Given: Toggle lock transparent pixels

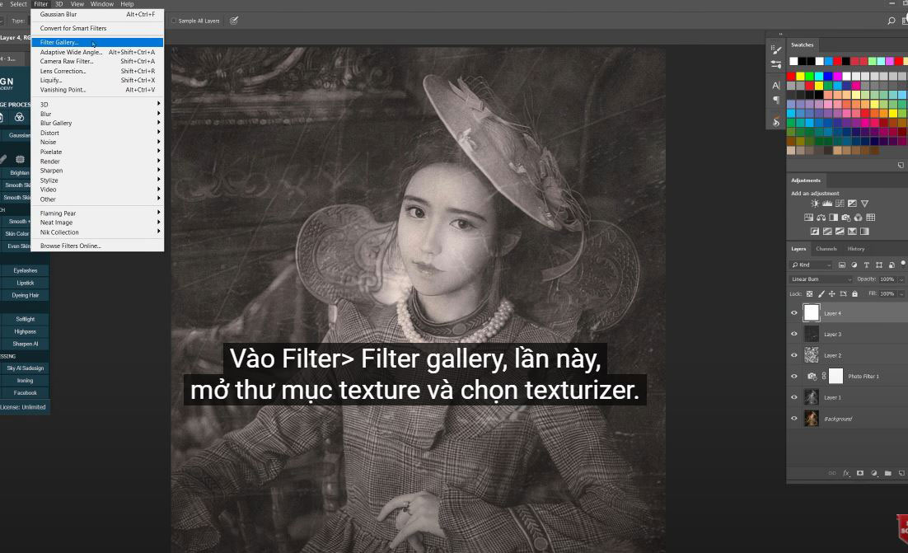Looking at the screenshot, I should pos(810,293).
